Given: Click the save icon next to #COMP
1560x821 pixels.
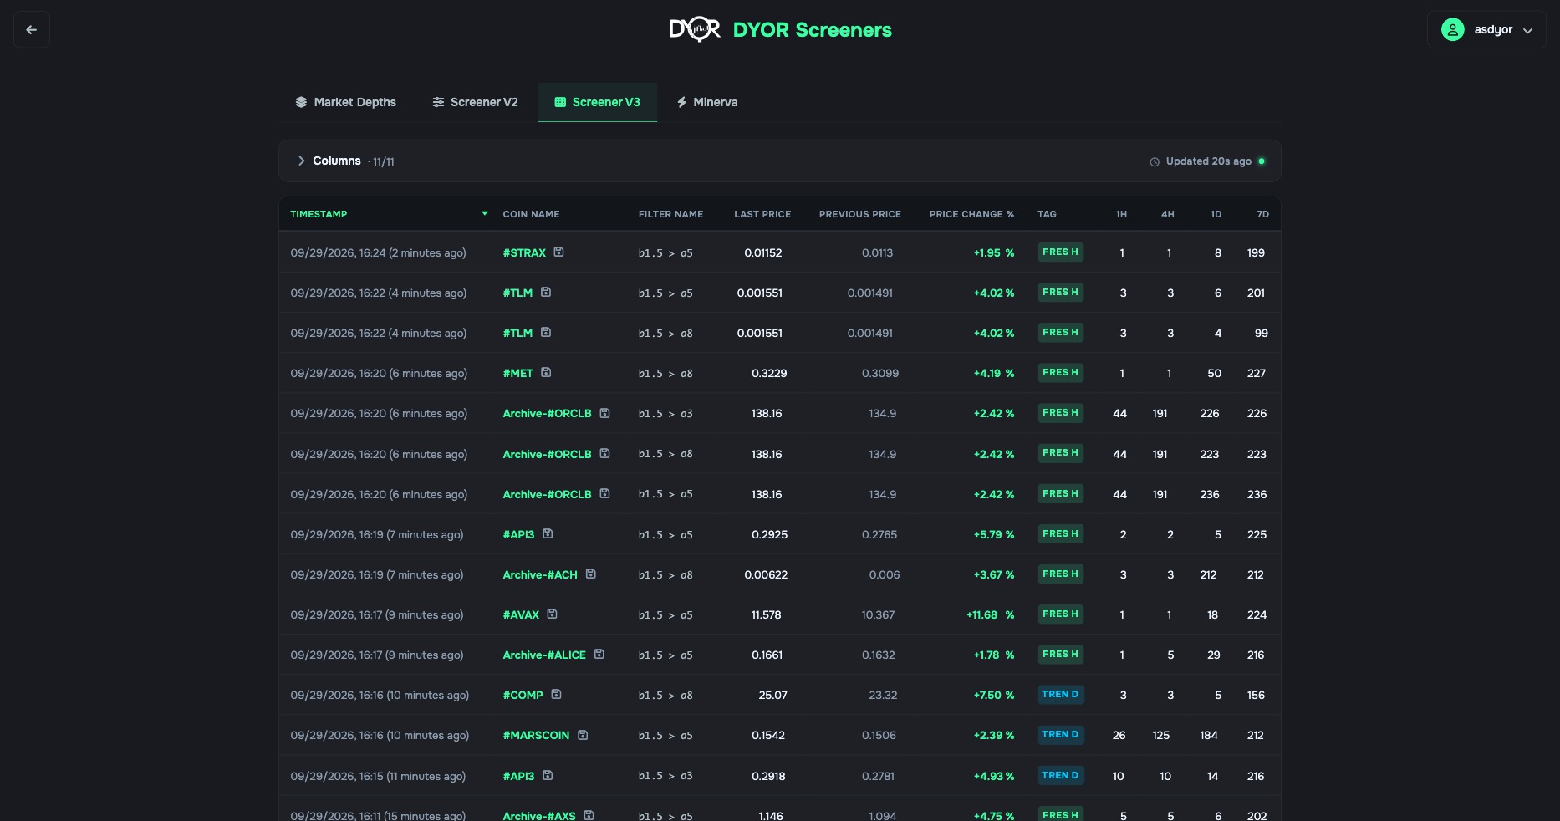Looking at the screenshot, I should click(x=556, y=694).
